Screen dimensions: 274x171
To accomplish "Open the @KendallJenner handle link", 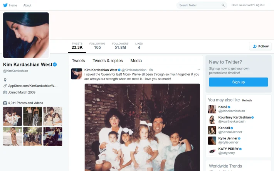I will coord(230,132).
